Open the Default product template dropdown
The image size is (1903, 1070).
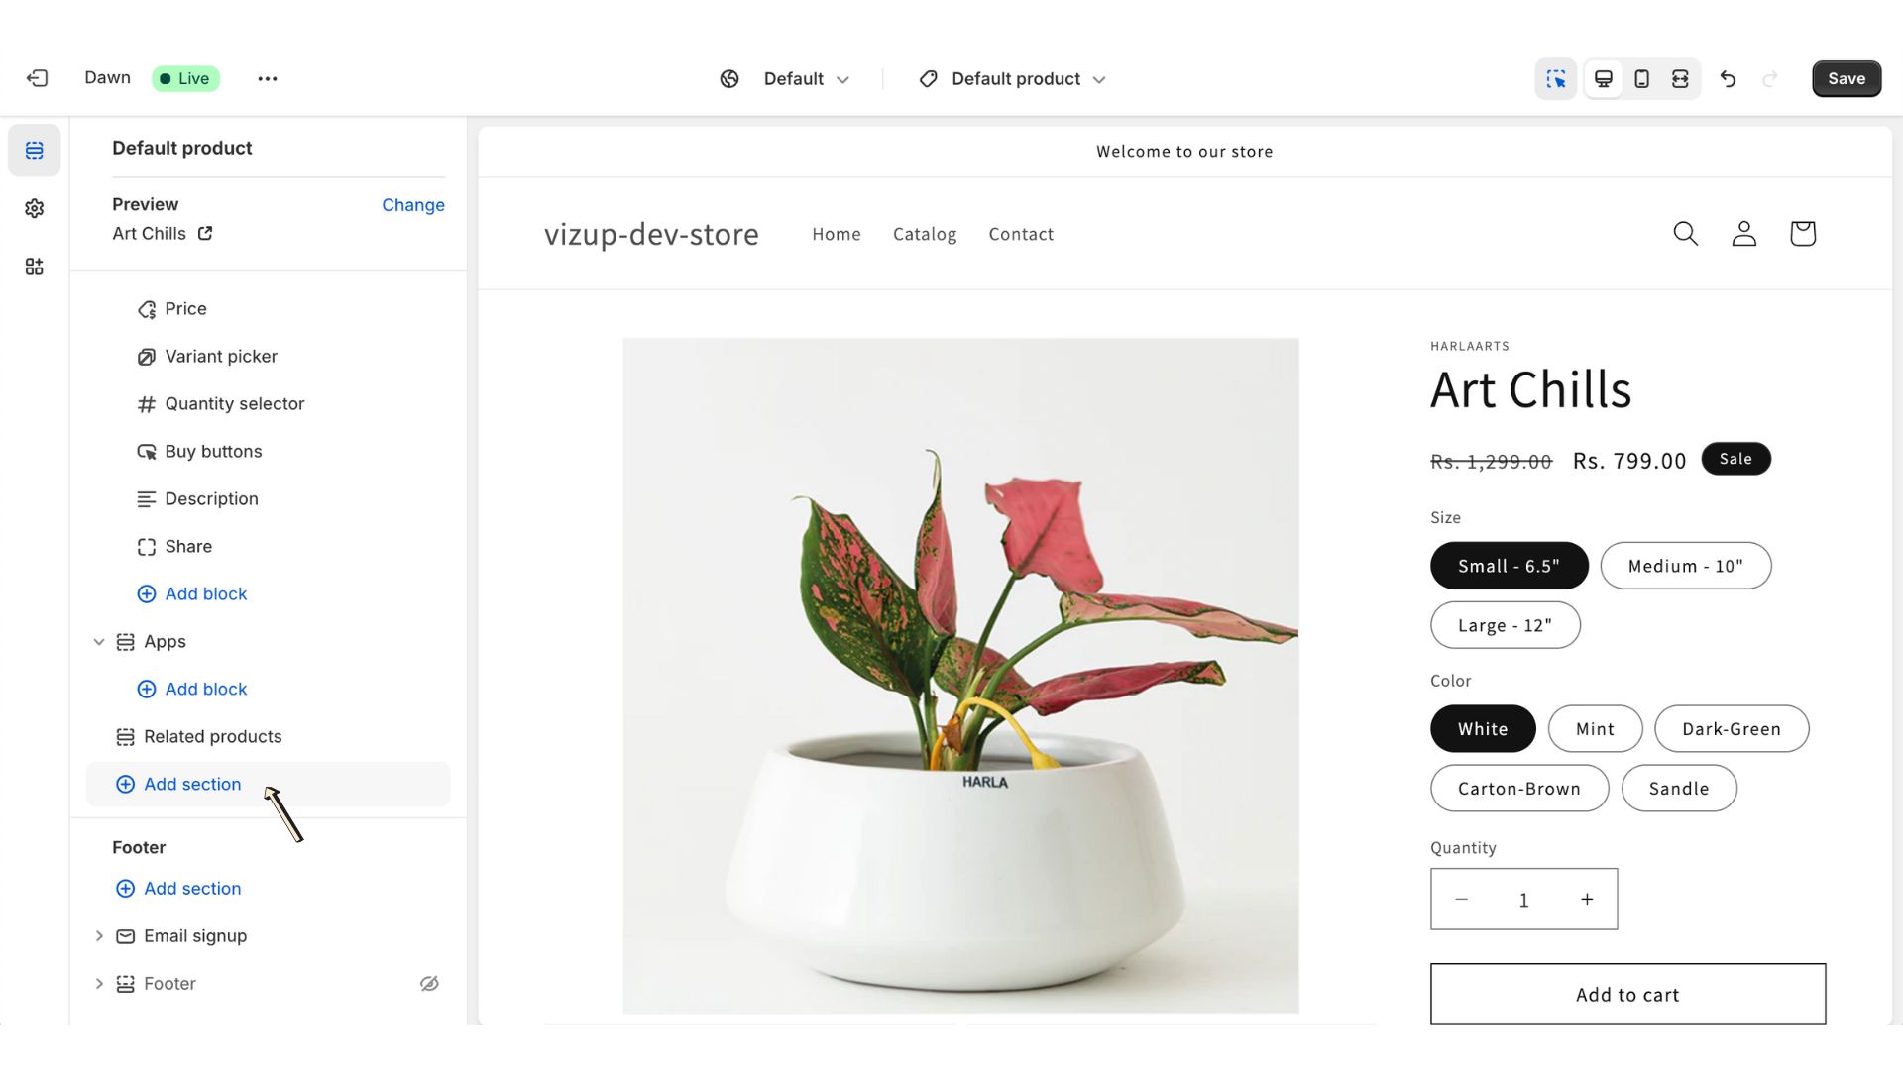1012,78
